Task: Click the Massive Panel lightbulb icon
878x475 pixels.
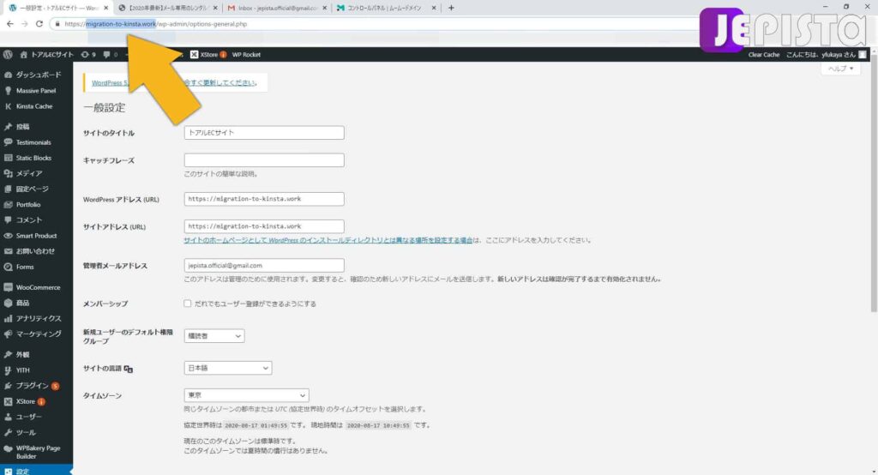Action: click(8, 90)
